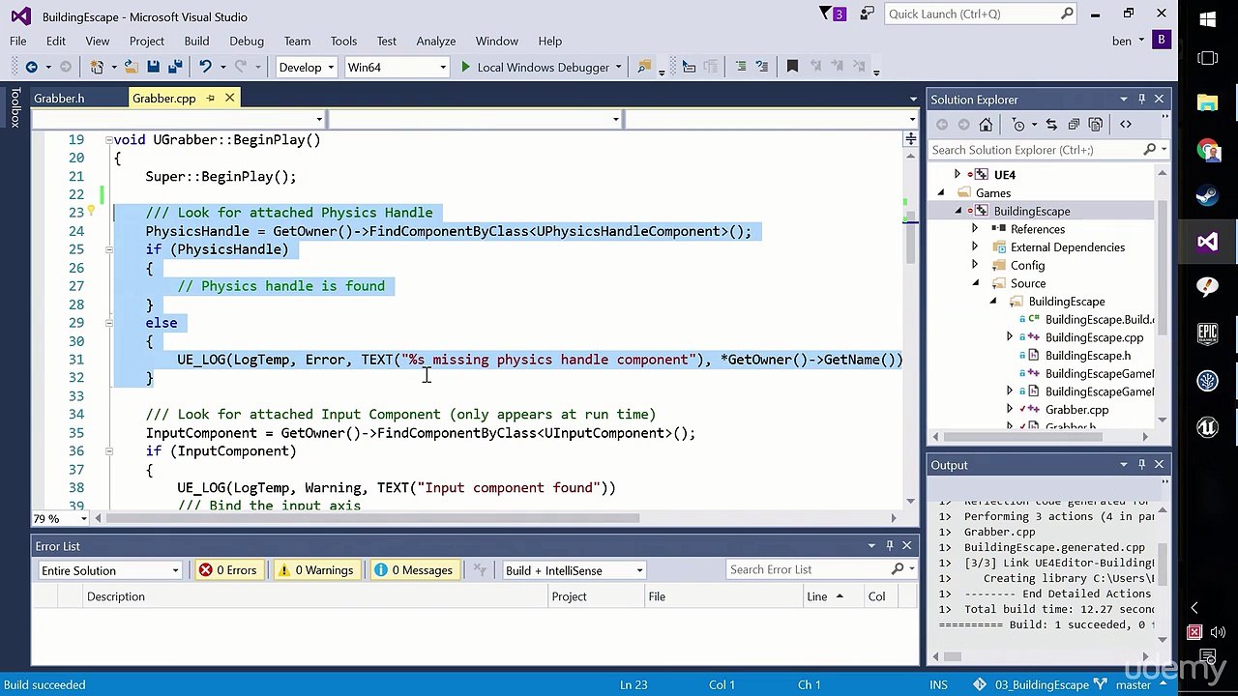Expand the References node
This screenshot has height=696, width=1238.
(975, 229)
